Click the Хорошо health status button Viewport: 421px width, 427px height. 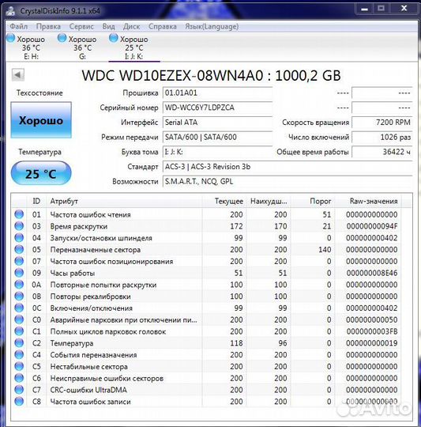[x=41, y=120]
